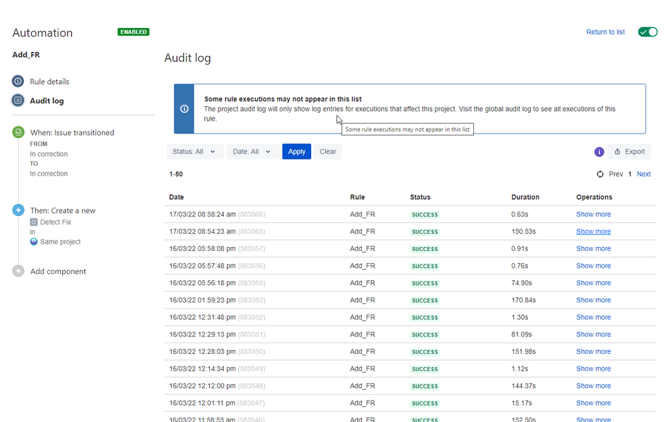The height and width of the screenshot is (422, 667).
Task: Click the Same project avatar icon
Action: [x=33, y=242]
